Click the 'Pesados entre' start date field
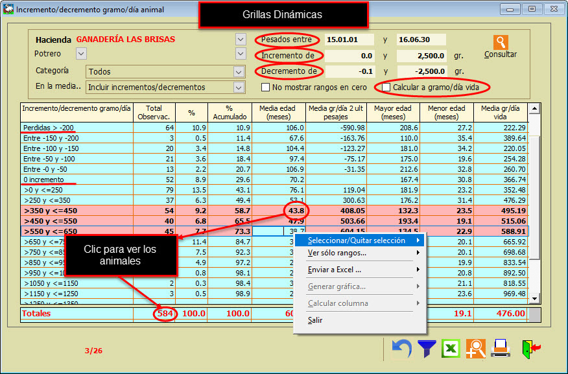Image resolution: width=568 pixels, height=374 pixels. pyautogui.click(x=349, y=40)
